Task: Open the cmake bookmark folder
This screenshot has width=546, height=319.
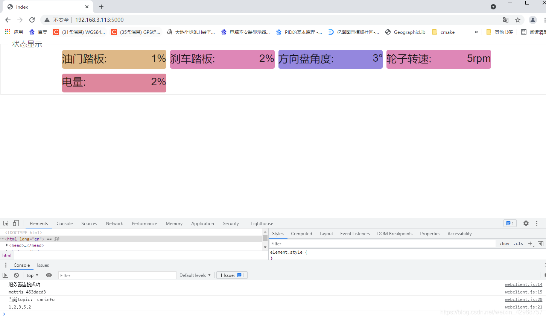Action: (x=443, y=32)
